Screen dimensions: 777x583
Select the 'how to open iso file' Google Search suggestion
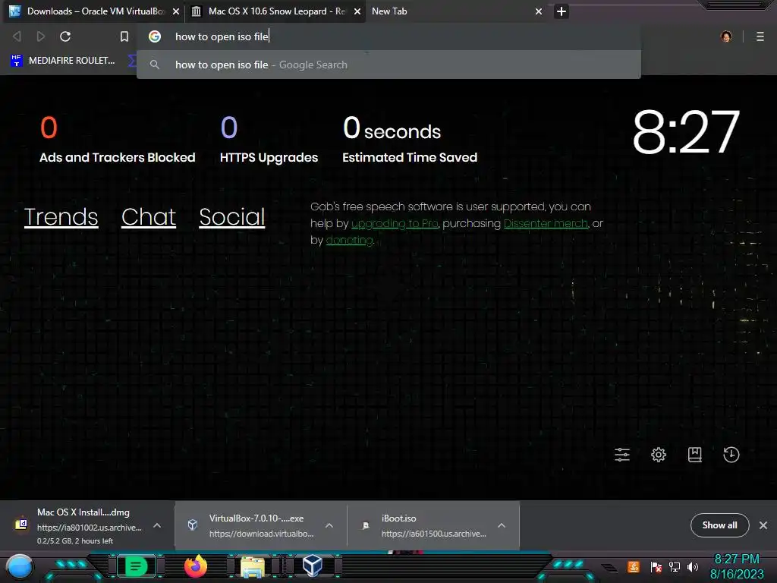pyautogui.click(x=388, y=65)
